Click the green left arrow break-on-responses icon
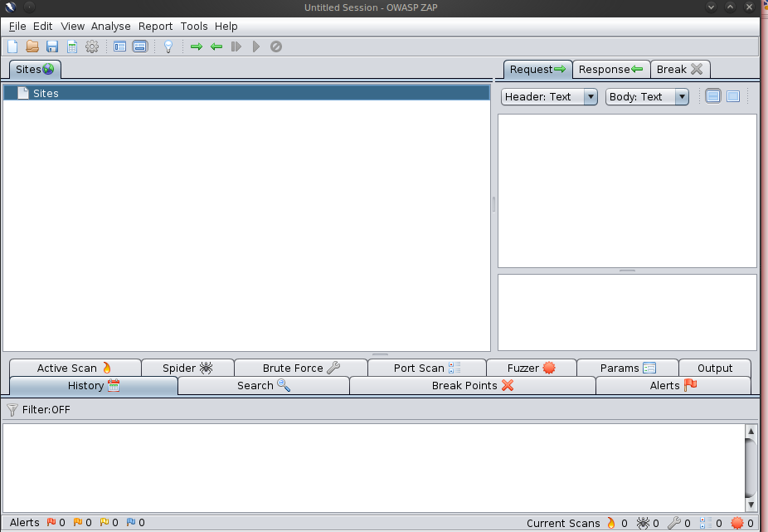 pos(216,46)
